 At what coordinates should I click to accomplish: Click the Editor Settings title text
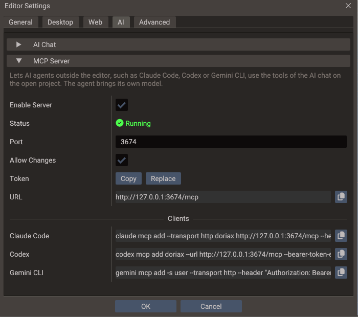coord(27,6)
